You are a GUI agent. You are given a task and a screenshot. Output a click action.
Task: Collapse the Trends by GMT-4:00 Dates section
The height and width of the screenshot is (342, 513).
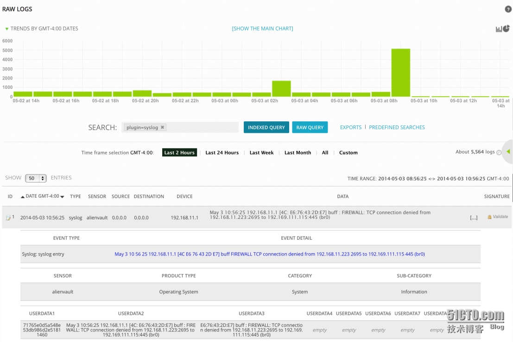click(x=7, y=29)
